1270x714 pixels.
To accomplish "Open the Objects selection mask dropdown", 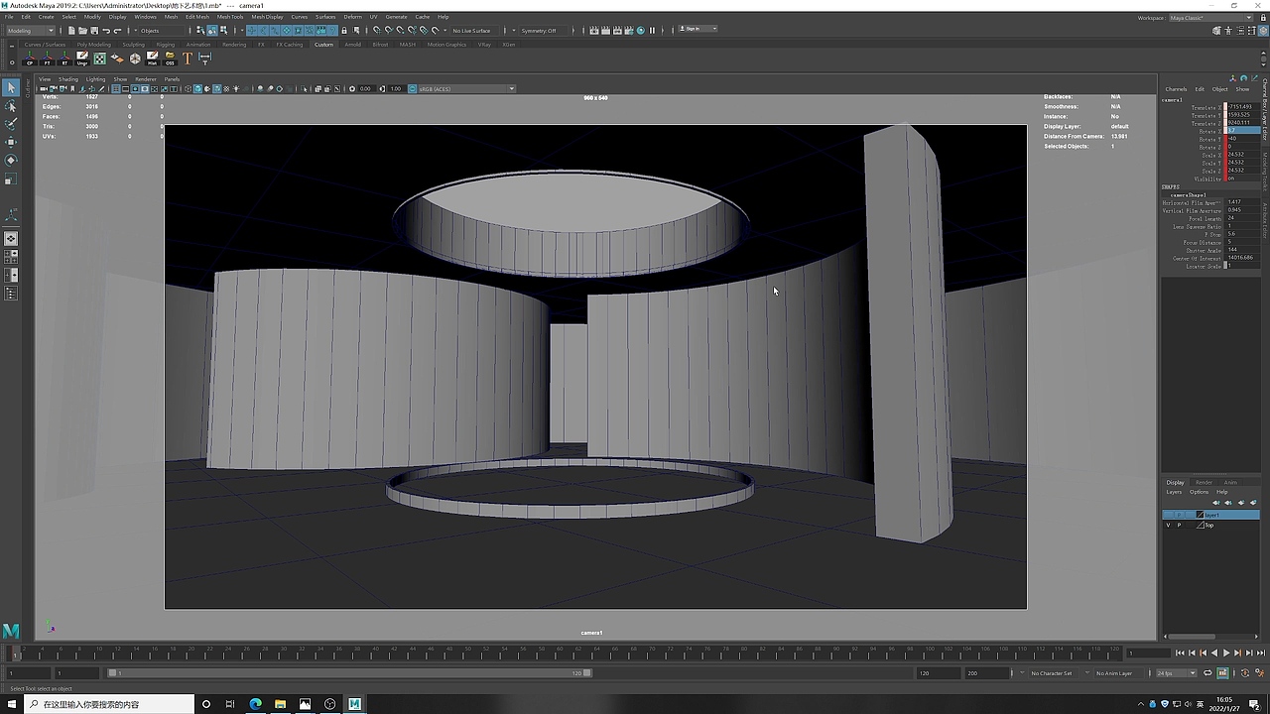I will click(163, 31).
